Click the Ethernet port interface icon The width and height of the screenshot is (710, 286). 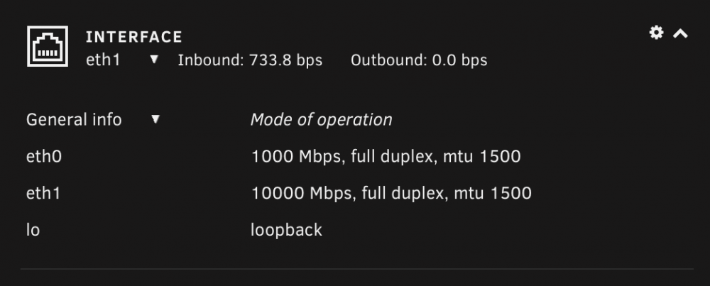click(48, 46)
